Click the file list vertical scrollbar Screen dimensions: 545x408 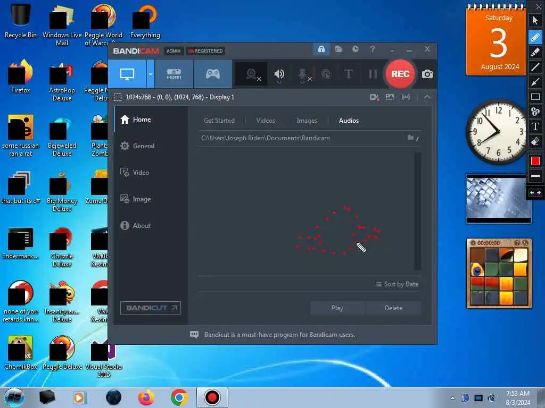click(x=417, y=211)
